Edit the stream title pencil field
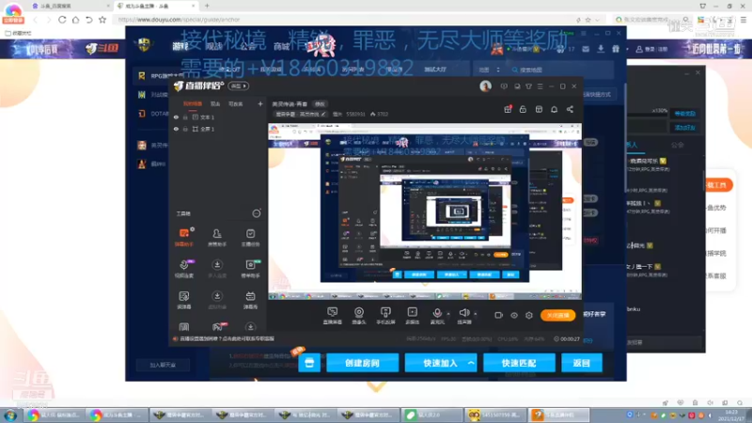Image resolution: width=752 pixels, height=423 pixels. click(x=301, y=114)
